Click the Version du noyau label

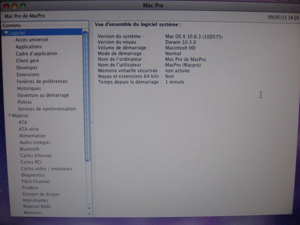[x=118, y=42]
